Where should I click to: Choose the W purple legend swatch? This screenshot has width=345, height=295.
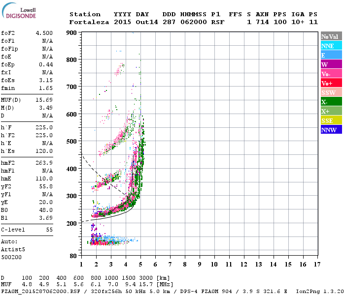331,64
